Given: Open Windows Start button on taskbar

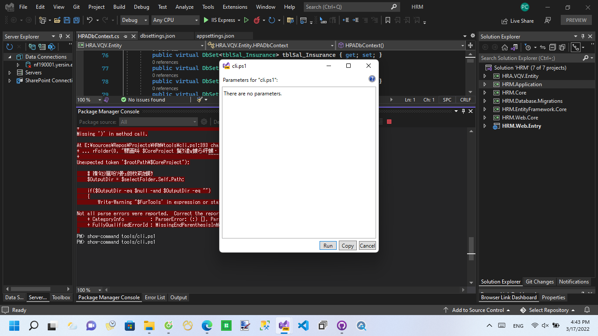Looking at the screenshot, I should click(x=14, y=325).
